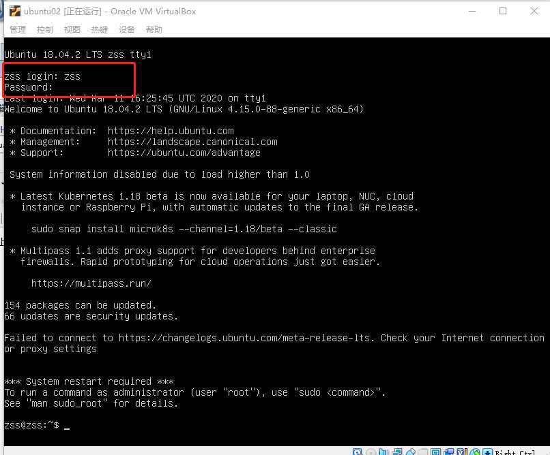
Task: Click the 'See "man sudo_root" for details.' line
Action: [91, 403]
